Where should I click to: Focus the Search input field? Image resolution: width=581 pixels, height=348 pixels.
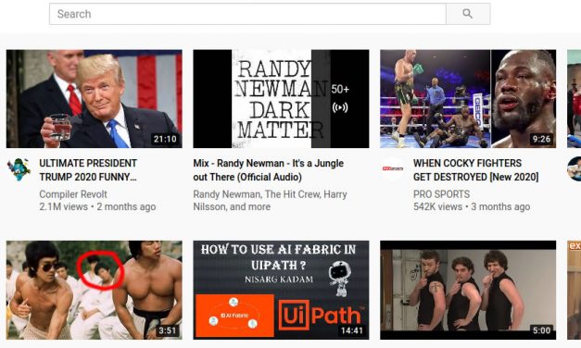tap(247, 14)
